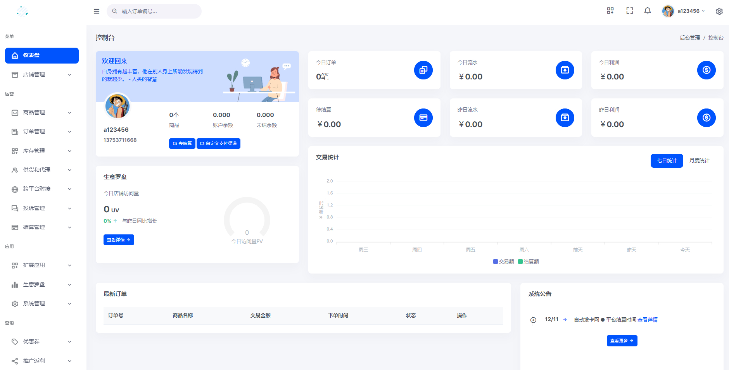
Task: Select the 七日统计 tab
Action: [x=667, y=161]
